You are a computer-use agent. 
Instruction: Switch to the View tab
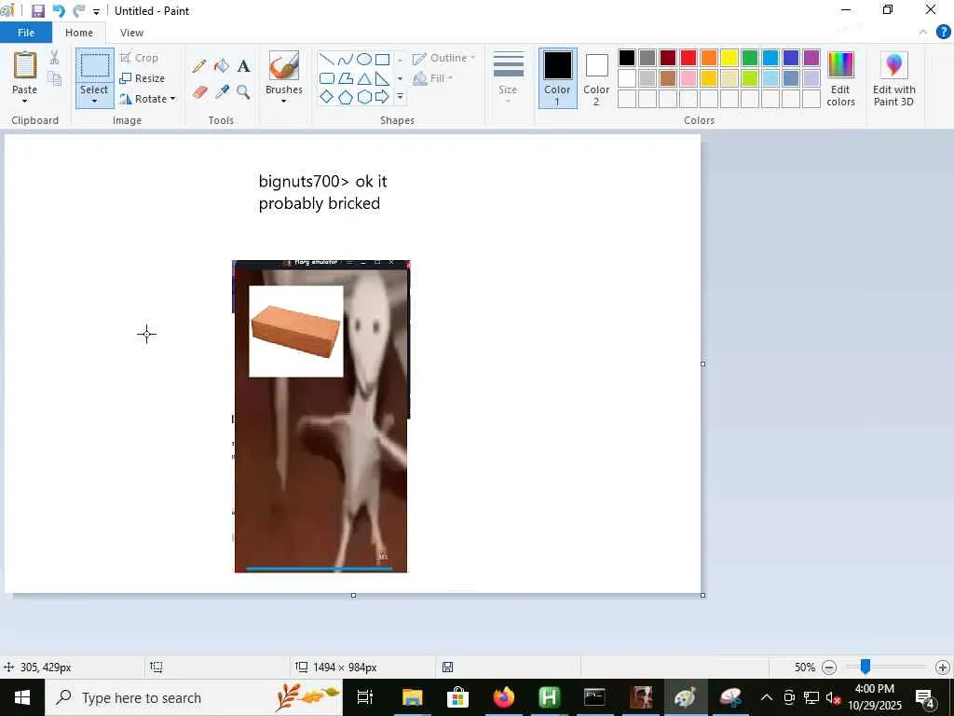tap(131, 33)
